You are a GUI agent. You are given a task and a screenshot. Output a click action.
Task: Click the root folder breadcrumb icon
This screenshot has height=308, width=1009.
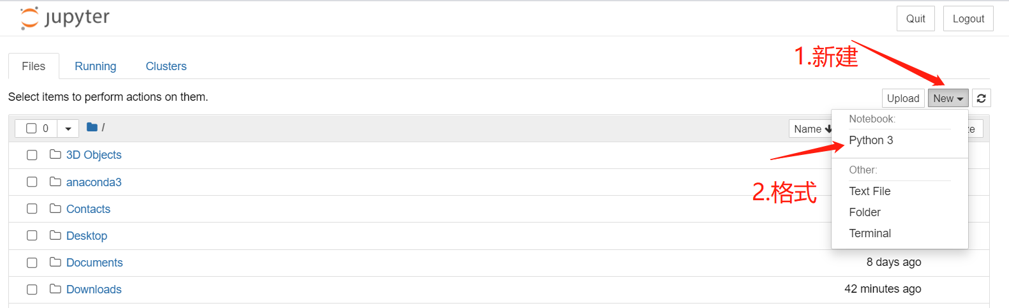[x=92, y=128]
